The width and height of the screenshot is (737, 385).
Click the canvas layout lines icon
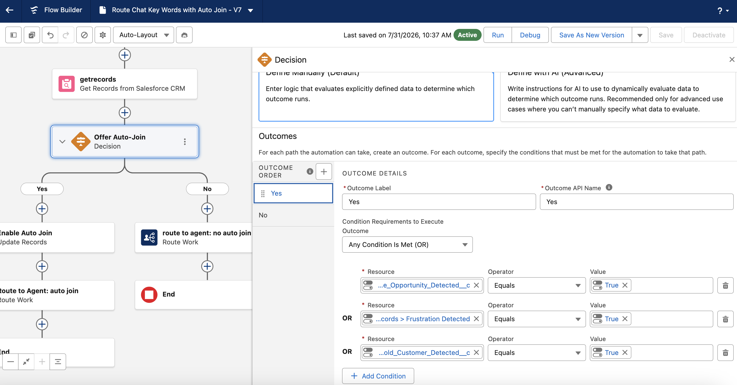pyautogui.click(x=58, y=362)
